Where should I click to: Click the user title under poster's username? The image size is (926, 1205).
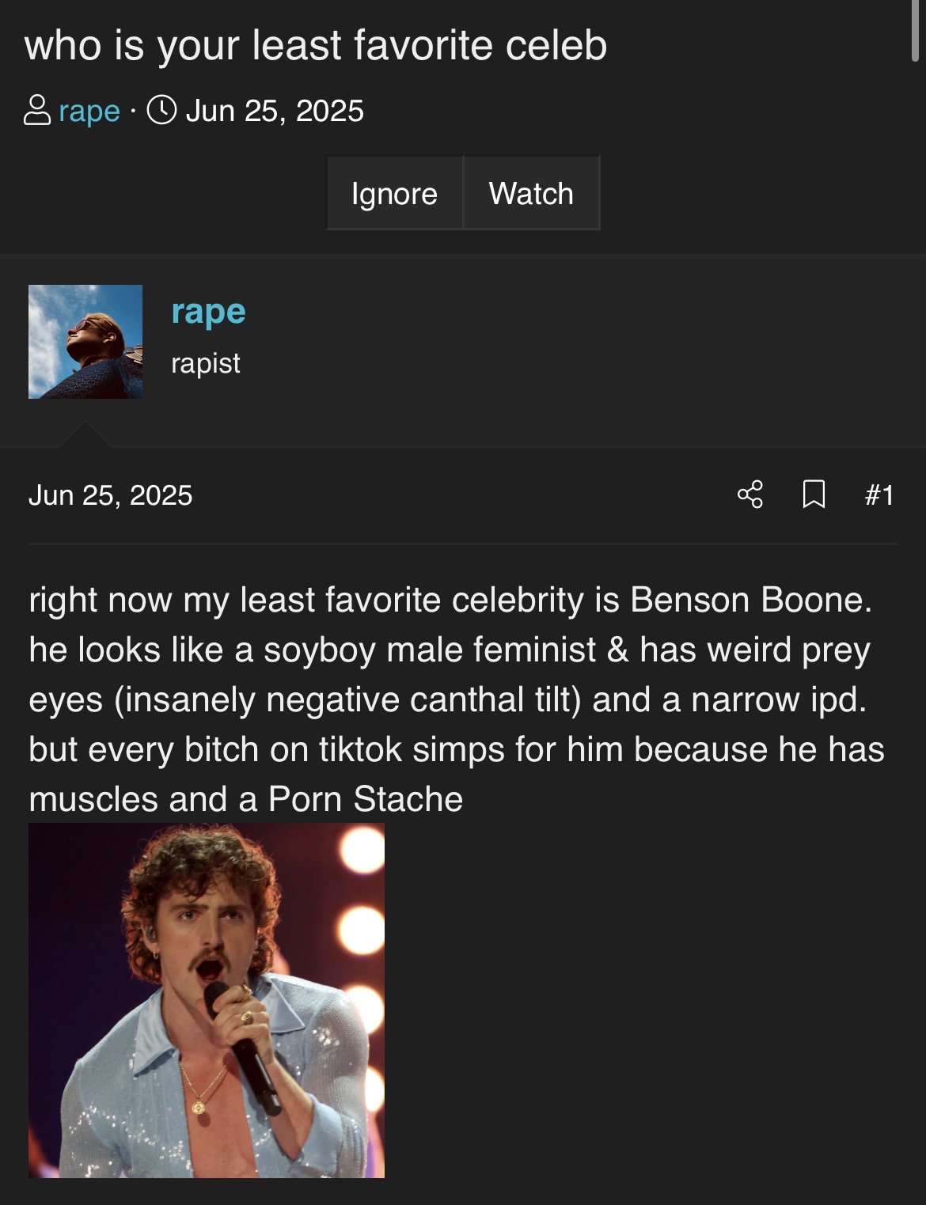[x=206, y=363]
